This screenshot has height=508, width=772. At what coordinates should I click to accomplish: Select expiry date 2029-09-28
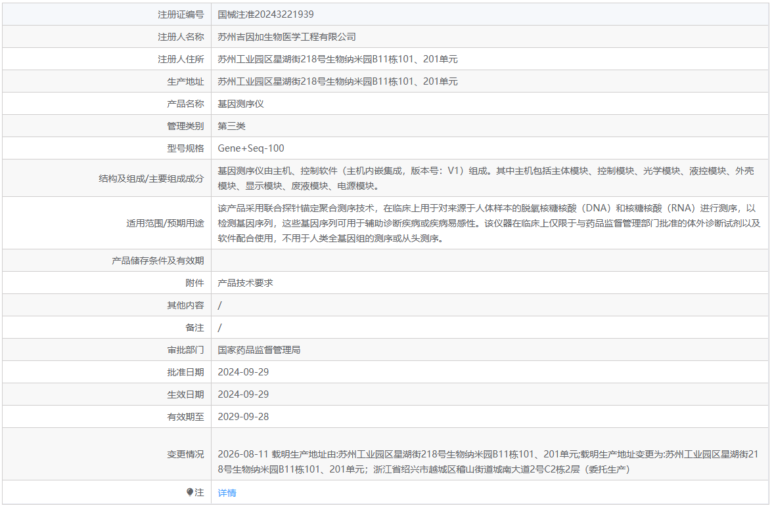[x=243, y=417]
